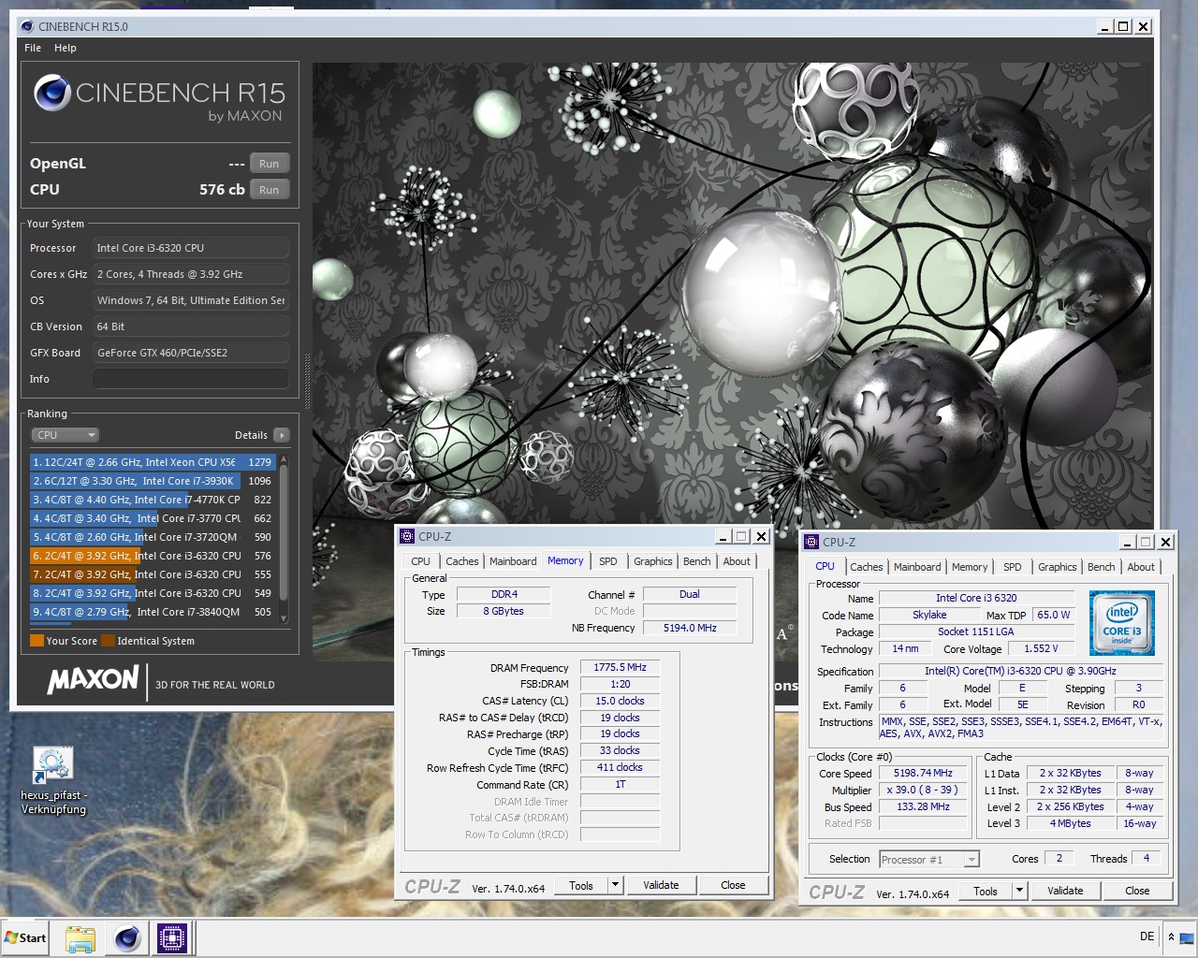Click Close button in CPU-Z CPU window
Image resolution: width=1198 pixels, height=958 pixels.
point(1138,892)
